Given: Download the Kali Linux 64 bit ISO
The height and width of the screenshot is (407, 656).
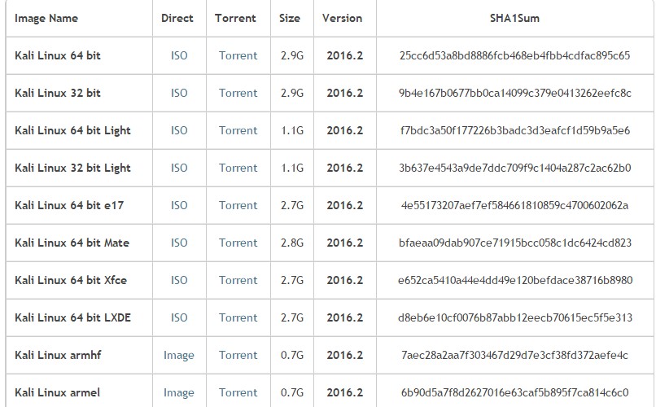Looking at the screenshot, I should 179,55.
